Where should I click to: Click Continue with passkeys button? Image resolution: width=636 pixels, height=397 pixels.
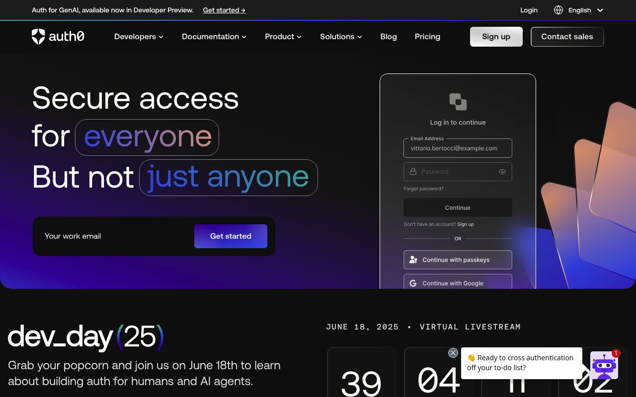458,260
